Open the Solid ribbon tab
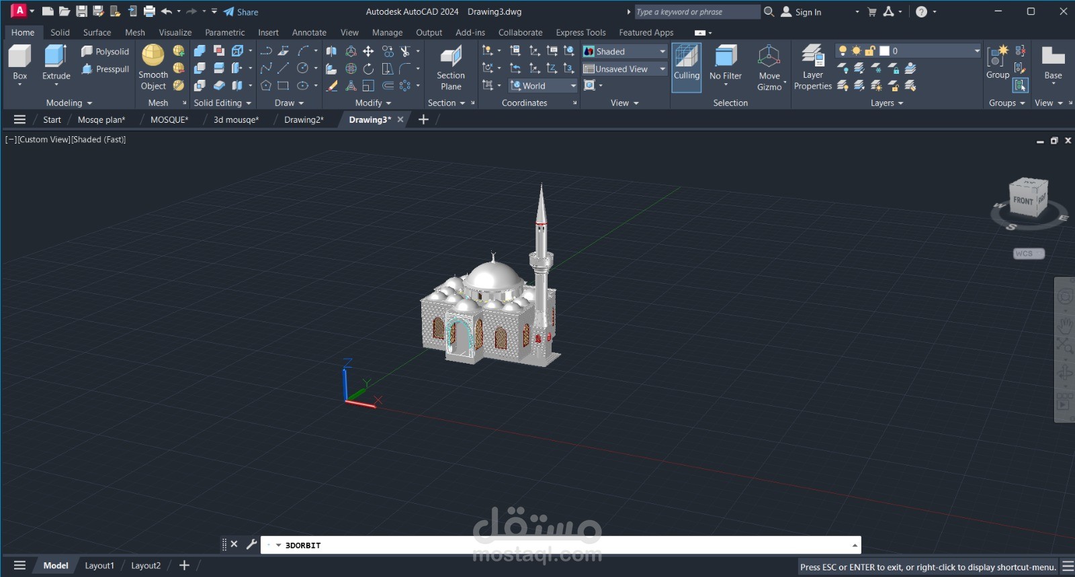The width and height of the screenshot is (1075, 577). [60, 32]
